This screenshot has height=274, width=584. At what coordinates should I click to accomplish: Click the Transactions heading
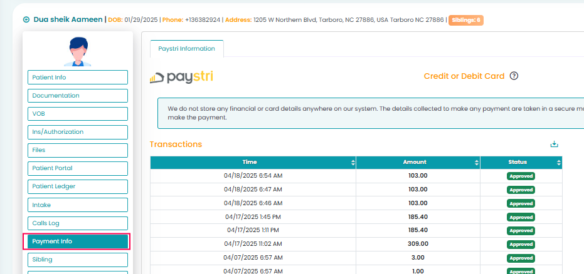(x=176, y=144)
